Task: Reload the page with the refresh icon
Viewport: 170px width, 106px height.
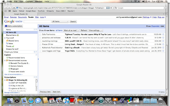Action: [111, 8]
